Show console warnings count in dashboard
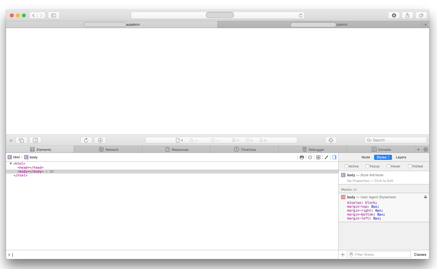 [263, 141]
